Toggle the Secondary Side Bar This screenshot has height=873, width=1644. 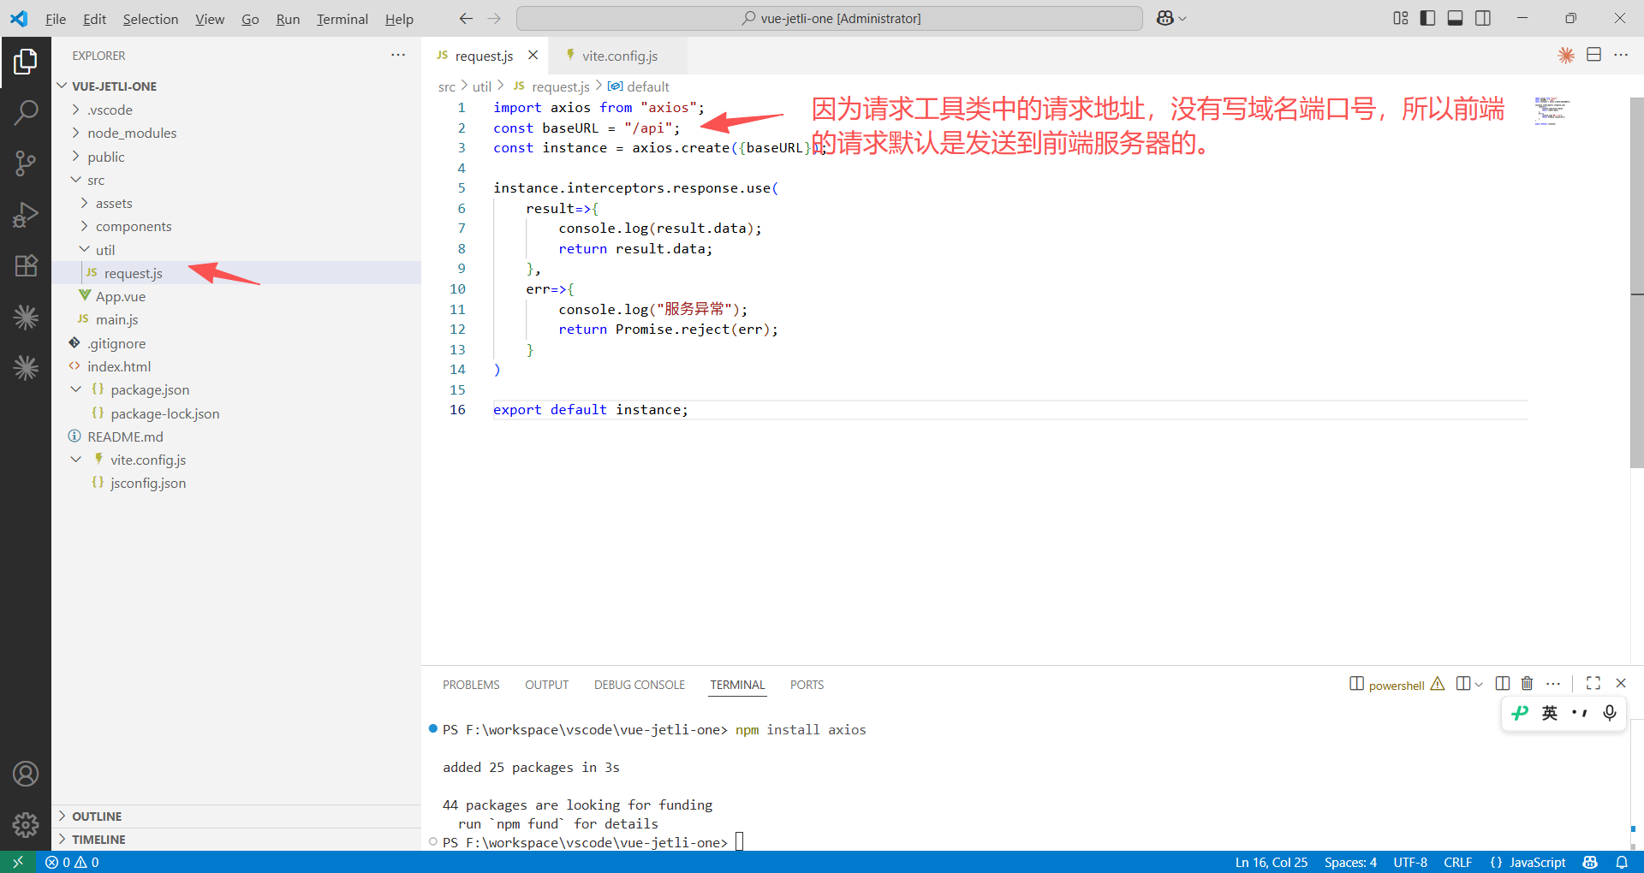[1483, 18]
